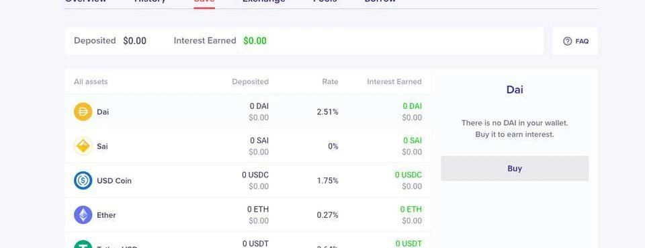Select the Dai asset row

pos(248,112)
